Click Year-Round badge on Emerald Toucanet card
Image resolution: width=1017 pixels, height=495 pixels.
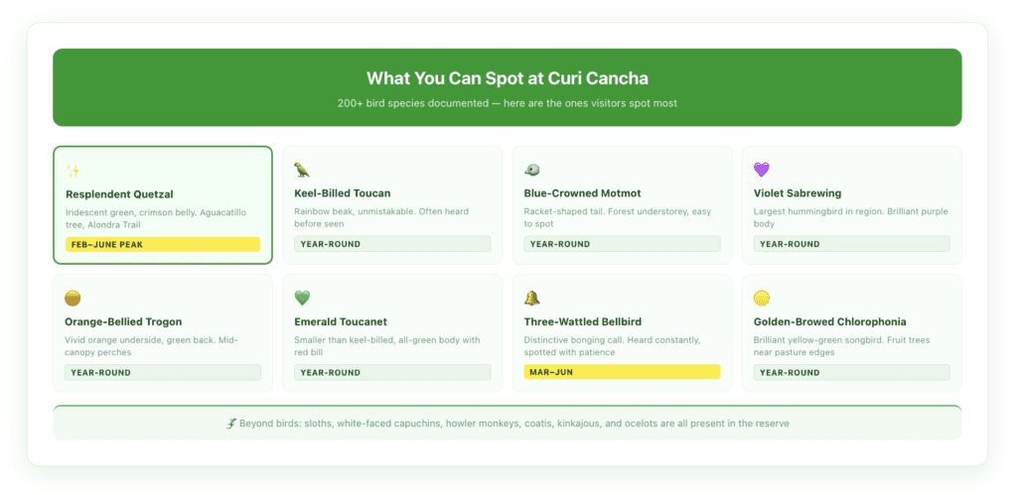392,372
